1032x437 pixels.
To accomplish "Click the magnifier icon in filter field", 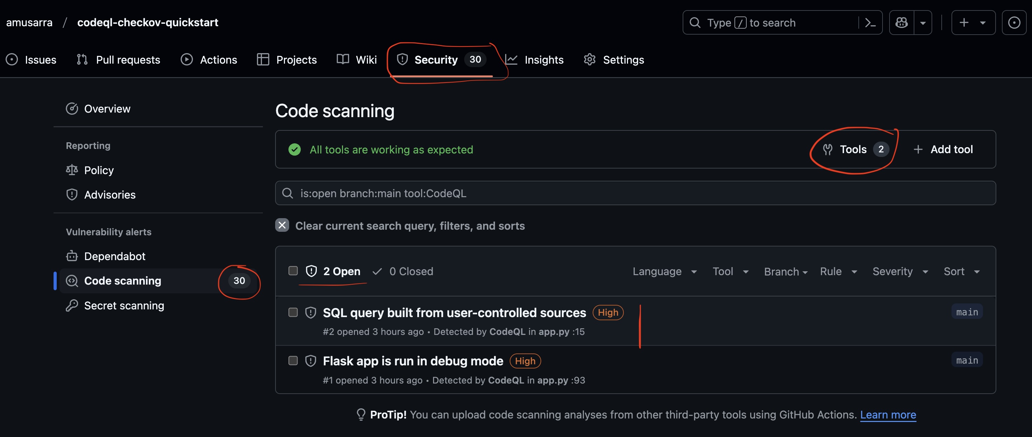I will (287, 193).
